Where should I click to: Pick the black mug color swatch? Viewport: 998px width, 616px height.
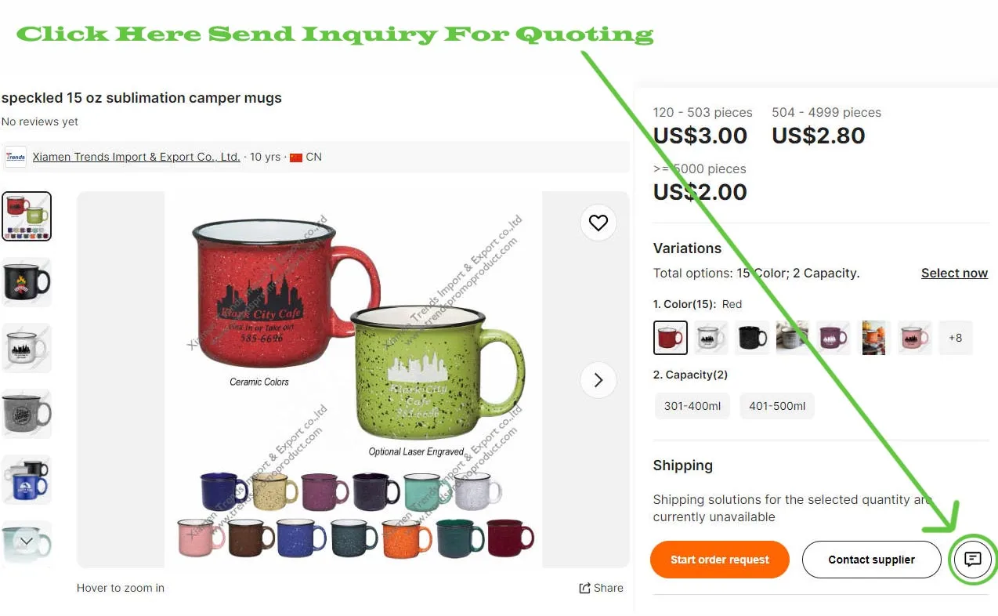point(752,338)
